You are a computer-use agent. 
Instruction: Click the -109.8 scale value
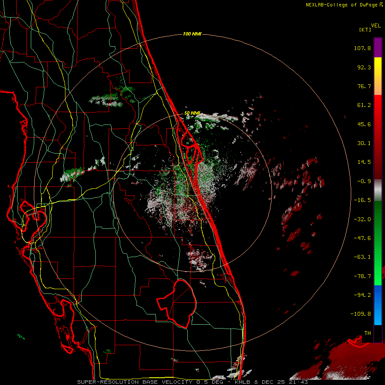point(361,314)
